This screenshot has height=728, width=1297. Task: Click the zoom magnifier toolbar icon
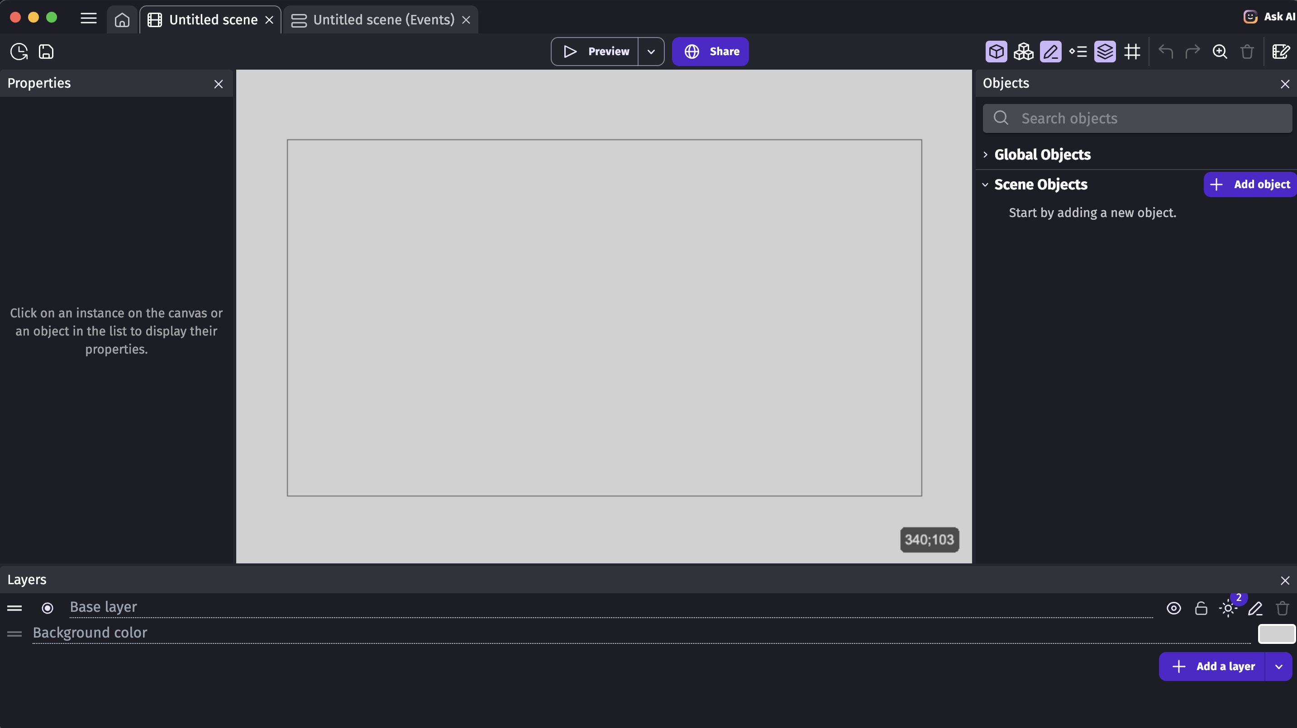click(1220, 51)
